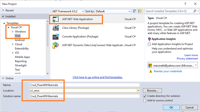This screenshot has height=112, width=200.
Task: Collapse the Templates tree node
Action: pos(4,23)
